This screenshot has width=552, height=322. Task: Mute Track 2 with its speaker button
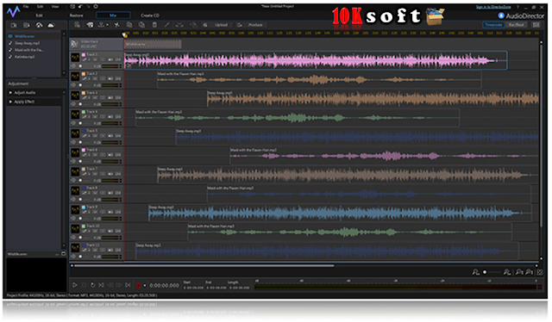110,78
